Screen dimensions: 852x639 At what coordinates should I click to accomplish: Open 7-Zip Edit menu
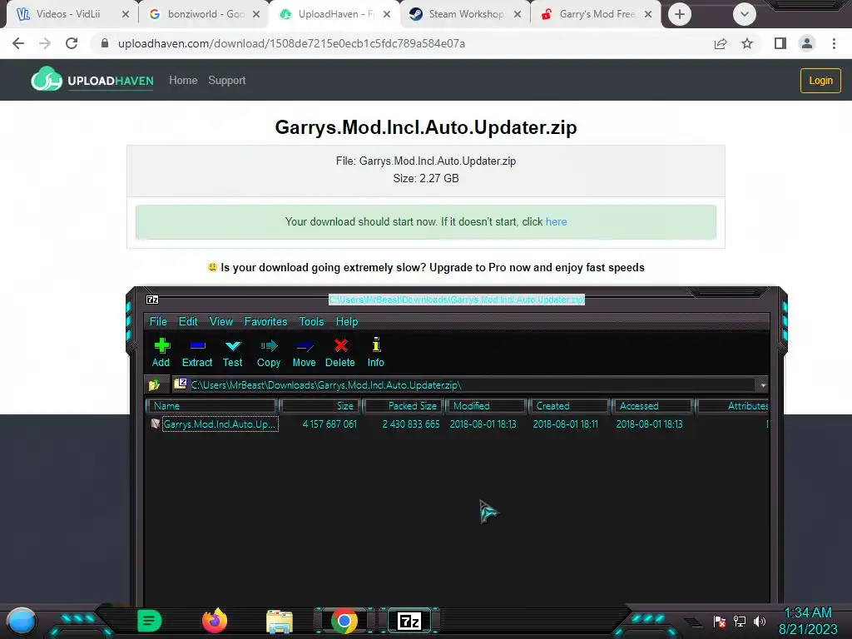pos(188,322)
